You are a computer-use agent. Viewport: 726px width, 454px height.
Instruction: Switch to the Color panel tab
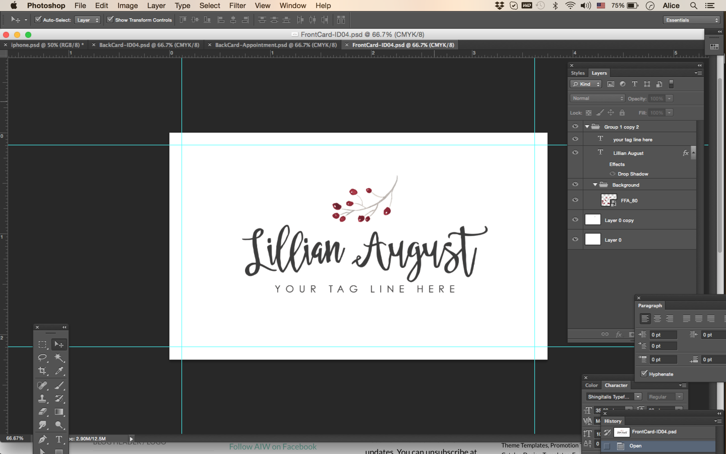pyautogui.click(x=591, y=385)
